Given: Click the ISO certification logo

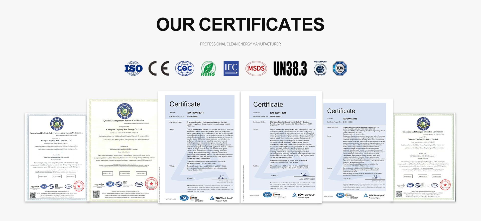Looking at the screenshot, I should pyautogui.click(x=134, y=68).
